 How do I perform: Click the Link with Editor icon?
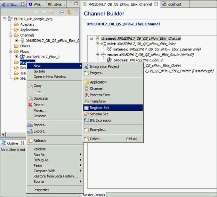point(69,12)
